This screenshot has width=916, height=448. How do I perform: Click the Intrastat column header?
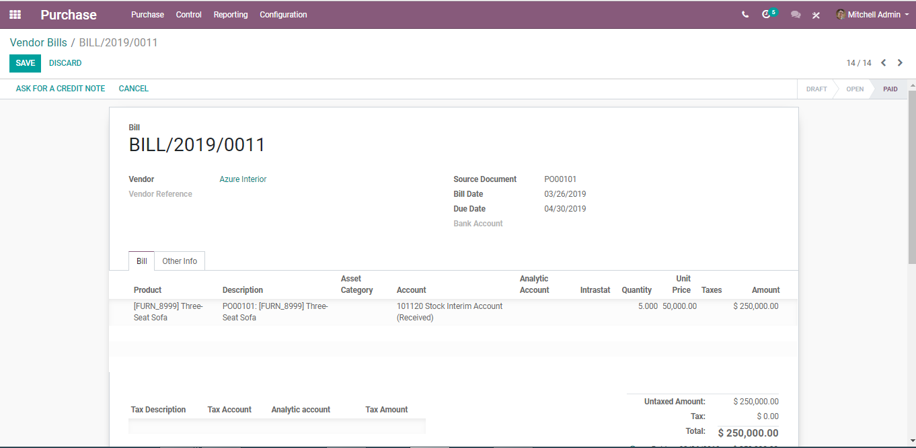[595, 290]
